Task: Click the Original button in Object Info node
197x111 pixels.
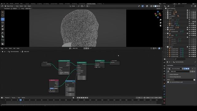Action: click(52, 88)
